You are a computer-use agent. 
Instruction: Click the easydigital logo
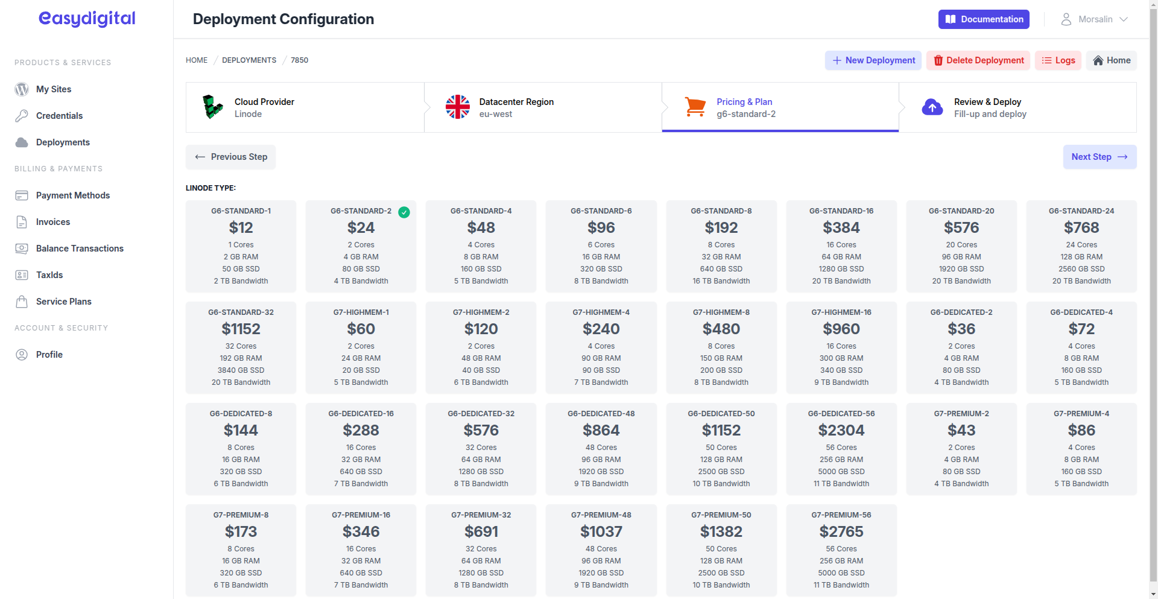[86, 19]
